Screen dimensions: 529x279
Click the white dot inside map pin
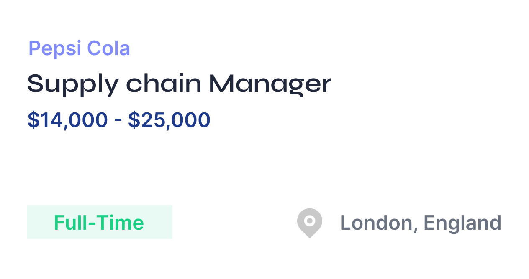pos(310,220)
